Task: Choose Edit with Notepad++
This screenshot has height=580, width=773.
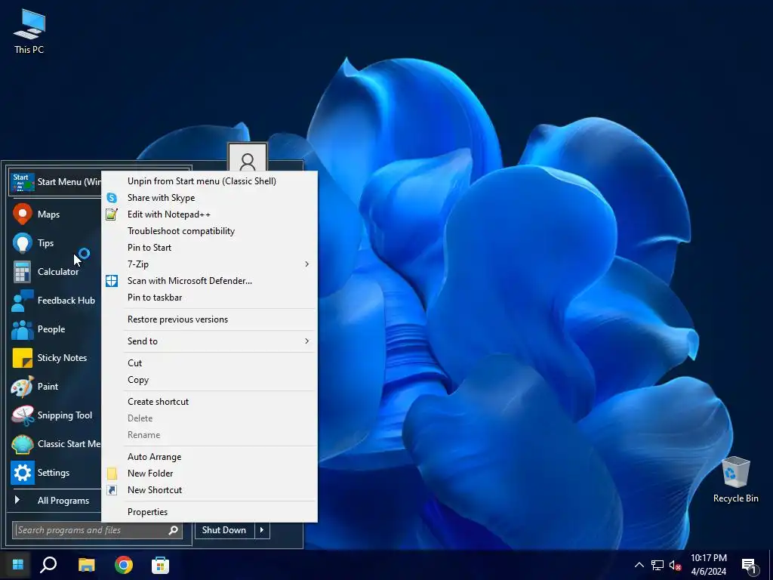Action: tap(210, 214)
